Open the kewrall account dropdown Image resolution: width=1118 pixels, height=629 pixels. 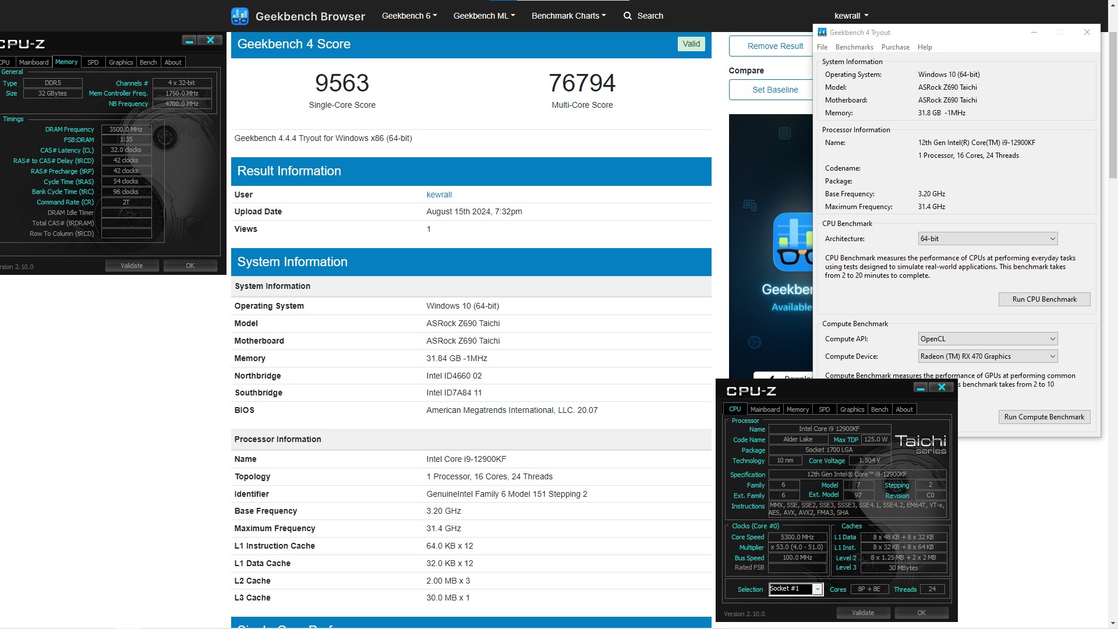[851, 16]
